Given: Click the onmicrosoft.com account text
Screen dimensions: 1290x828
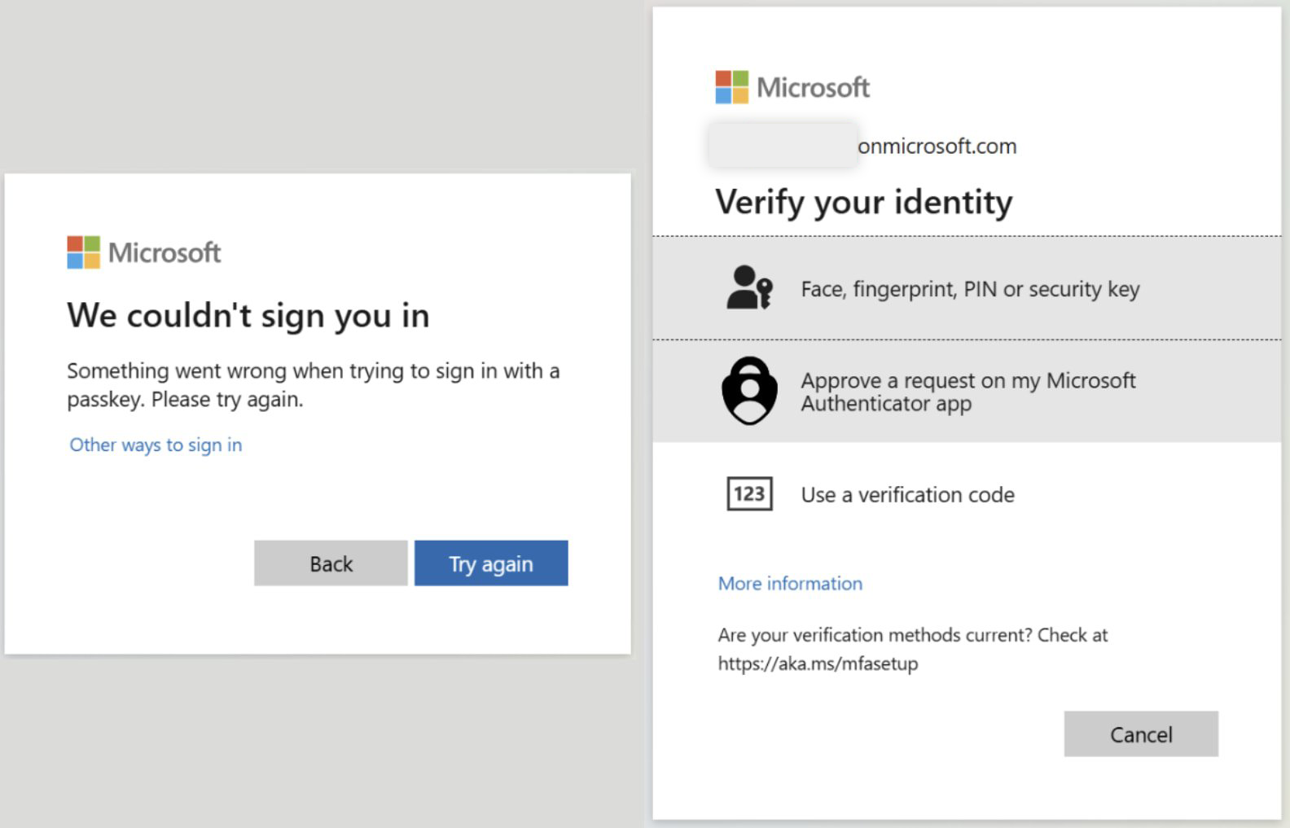Looking at the screenshot, I should coord(937,147).
